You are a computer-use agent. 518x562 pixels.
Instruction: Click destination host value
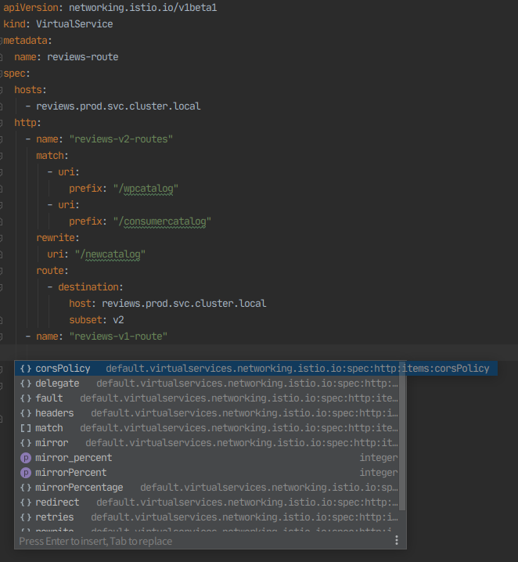pyautogui.click(x=184, y=304)
